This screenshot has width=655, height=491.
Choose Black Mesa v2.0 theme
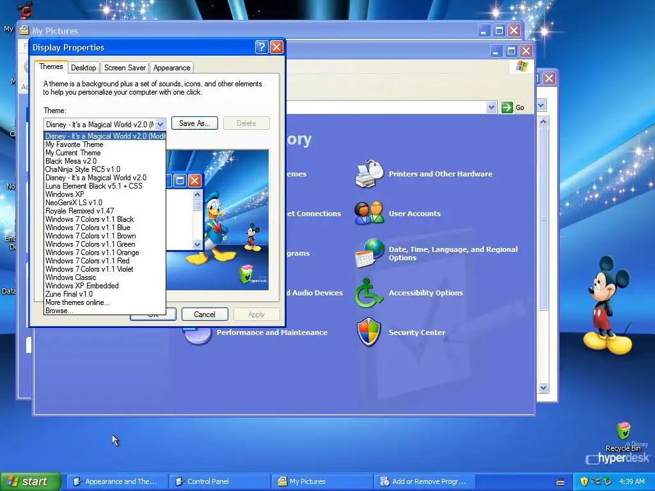105,161
